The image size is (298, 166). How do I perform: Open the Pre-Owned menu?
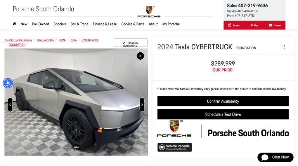coord(40,24)
